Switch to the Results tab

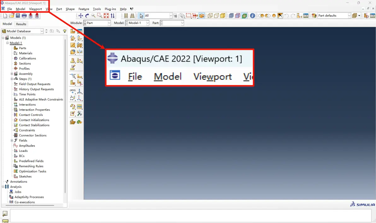click(21, 24)
